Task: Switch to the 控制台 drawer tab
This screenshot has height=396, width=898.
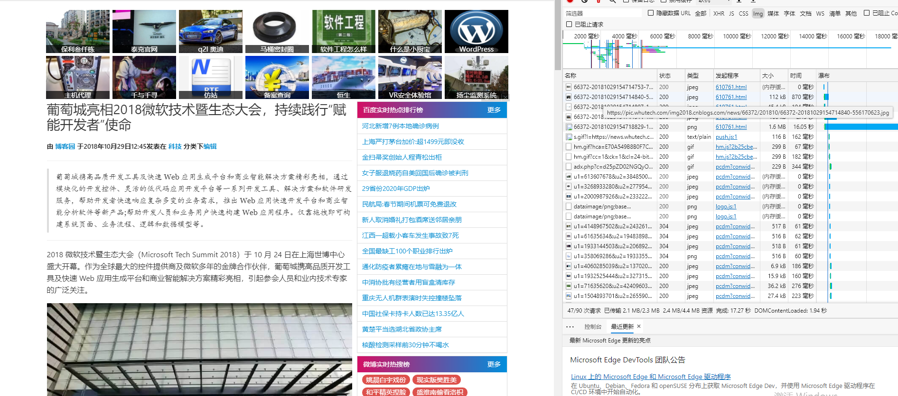Action: (593, 327)
